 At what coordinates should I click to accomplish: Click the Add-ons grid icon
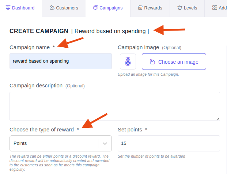[x=215, y=8]
